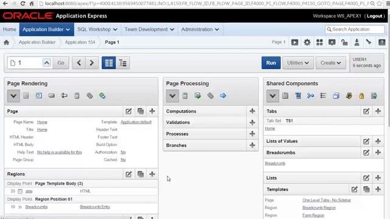The image size is (390, 219).
Task: Open Breadcrumb Region template link
Action: coord(319,208)
